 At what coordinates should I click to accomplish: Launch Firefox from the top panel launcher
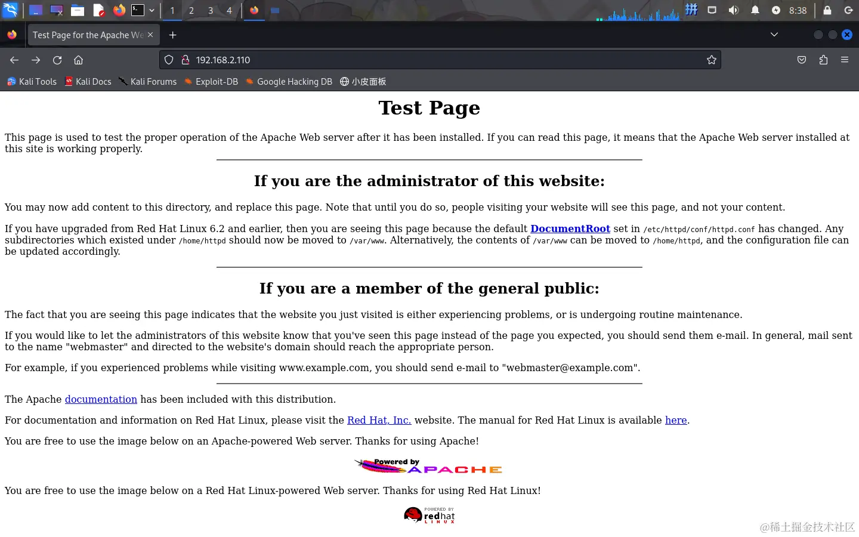point(119,10)
